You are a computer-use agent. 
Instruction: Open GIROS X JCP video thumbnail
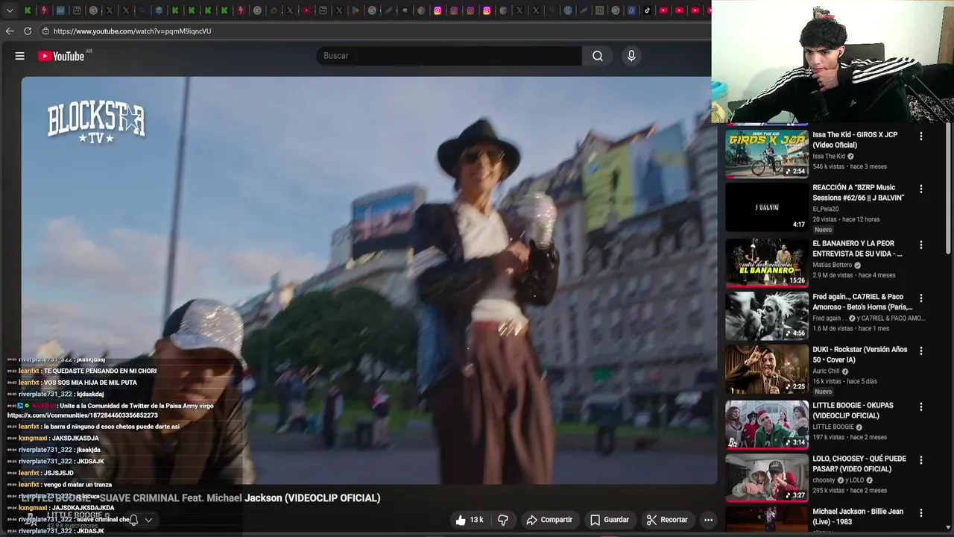point(767,154)
